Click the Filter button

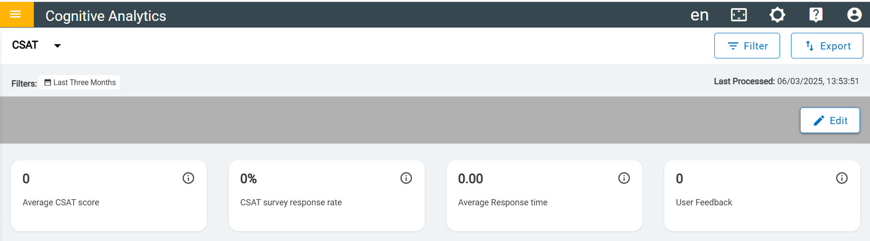[x=747, y=46]
